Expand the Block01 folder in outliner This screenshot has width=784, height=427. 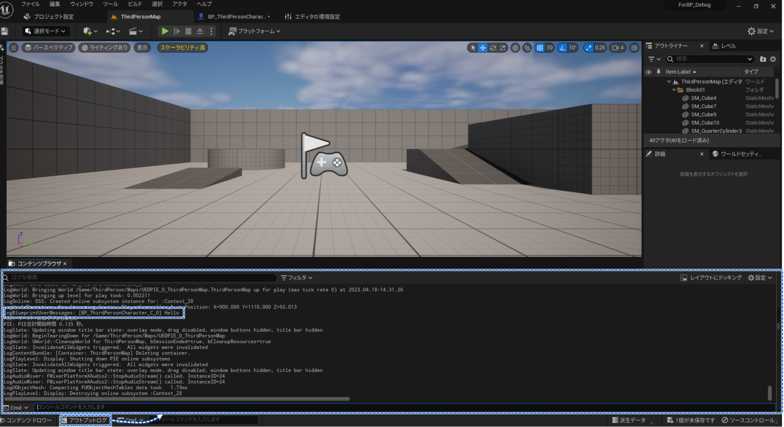(x=674, y=89)
